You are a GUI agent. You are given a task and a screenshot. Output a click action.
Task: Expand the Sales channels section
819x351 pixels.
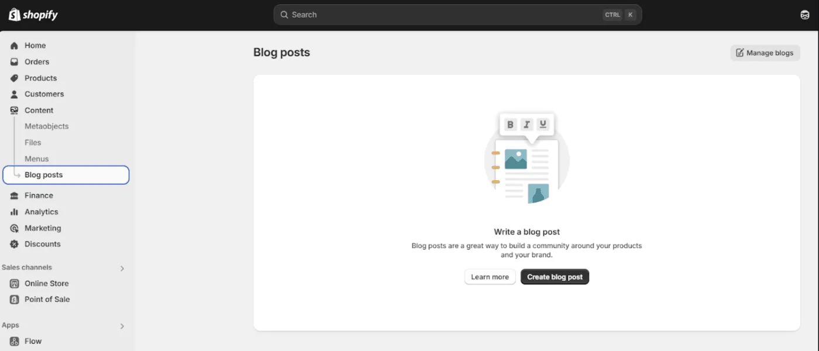[122, 268]
